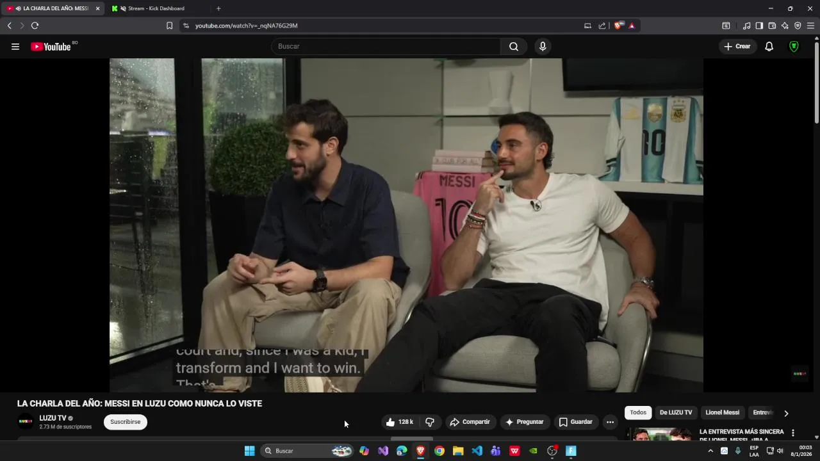Subscribe with the Suscribirse button
Image resolution: width=820 pixels, height=461 pixels.
click(x=126, y=422)
